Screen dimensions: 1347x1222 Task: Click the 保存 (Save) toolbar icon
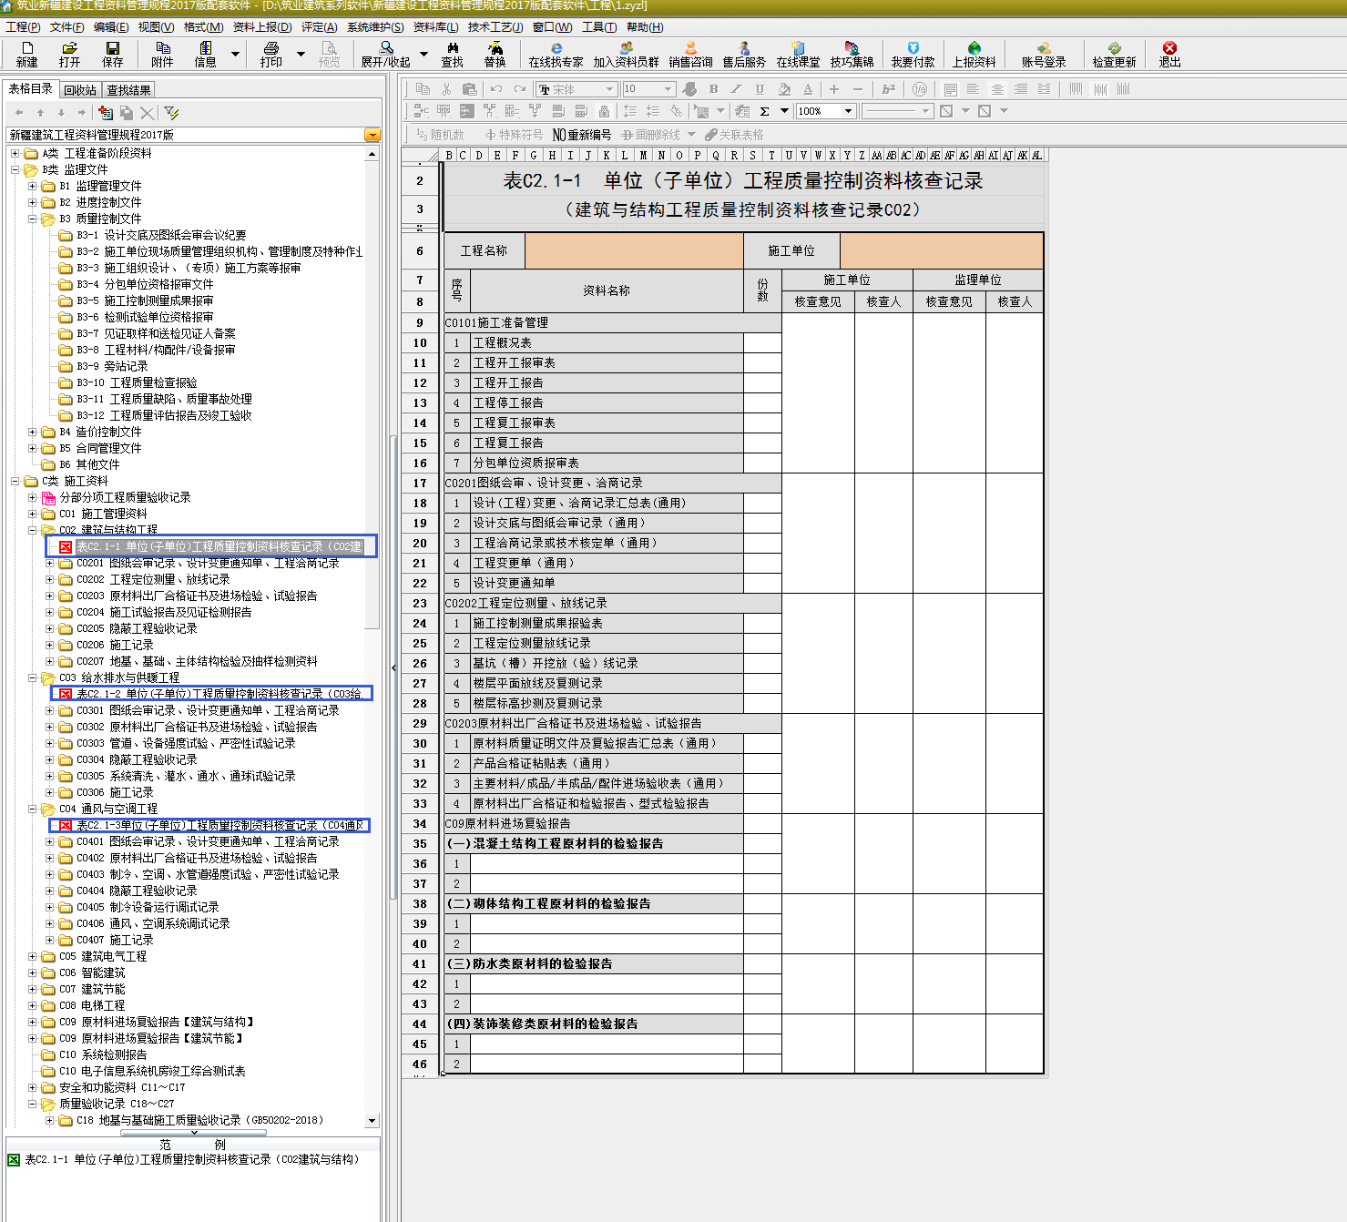tap(112, 55)
